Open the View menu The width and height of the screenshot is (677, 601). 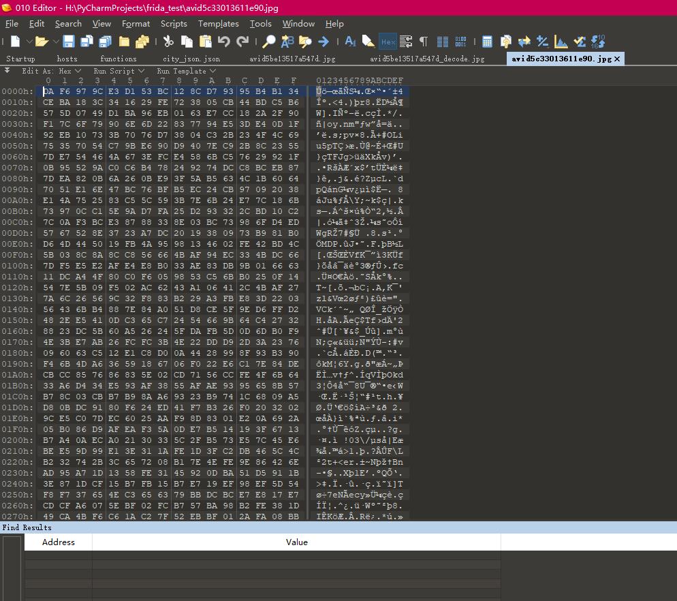coord(101,24)
